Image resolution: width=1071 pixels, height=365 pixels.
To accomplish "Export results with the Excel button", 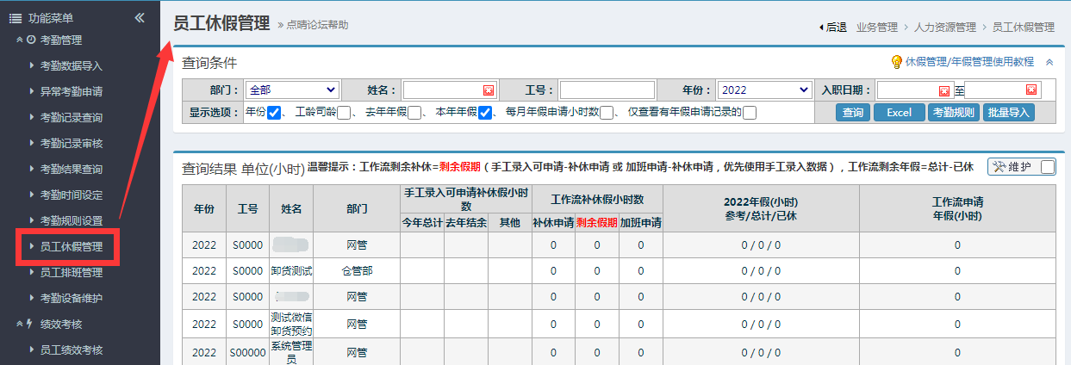I will [x=899, y=113].
